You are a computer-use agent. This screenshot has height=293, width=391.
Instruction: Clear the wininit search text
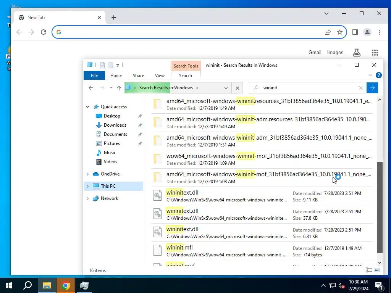tap(361, 88)
